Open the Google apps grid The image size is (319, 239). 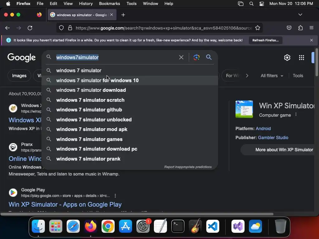click(x=302, y=58)
